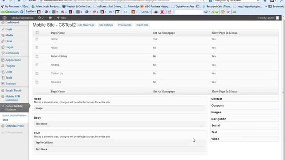Click the orange square icon in SEO toolbar
The height and width of the screenshot is (160, 285).
pyautogui.click(x=133, y=12)
